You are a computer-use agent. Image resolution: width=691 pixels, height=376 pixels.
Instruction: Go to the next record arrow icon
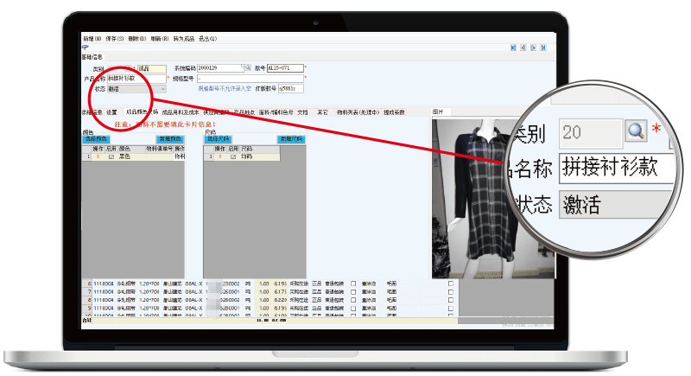pyautogui.click(x=533, y=48)
